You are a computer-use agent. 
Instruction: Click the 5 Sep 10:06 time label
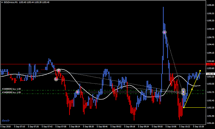(171, 127)
